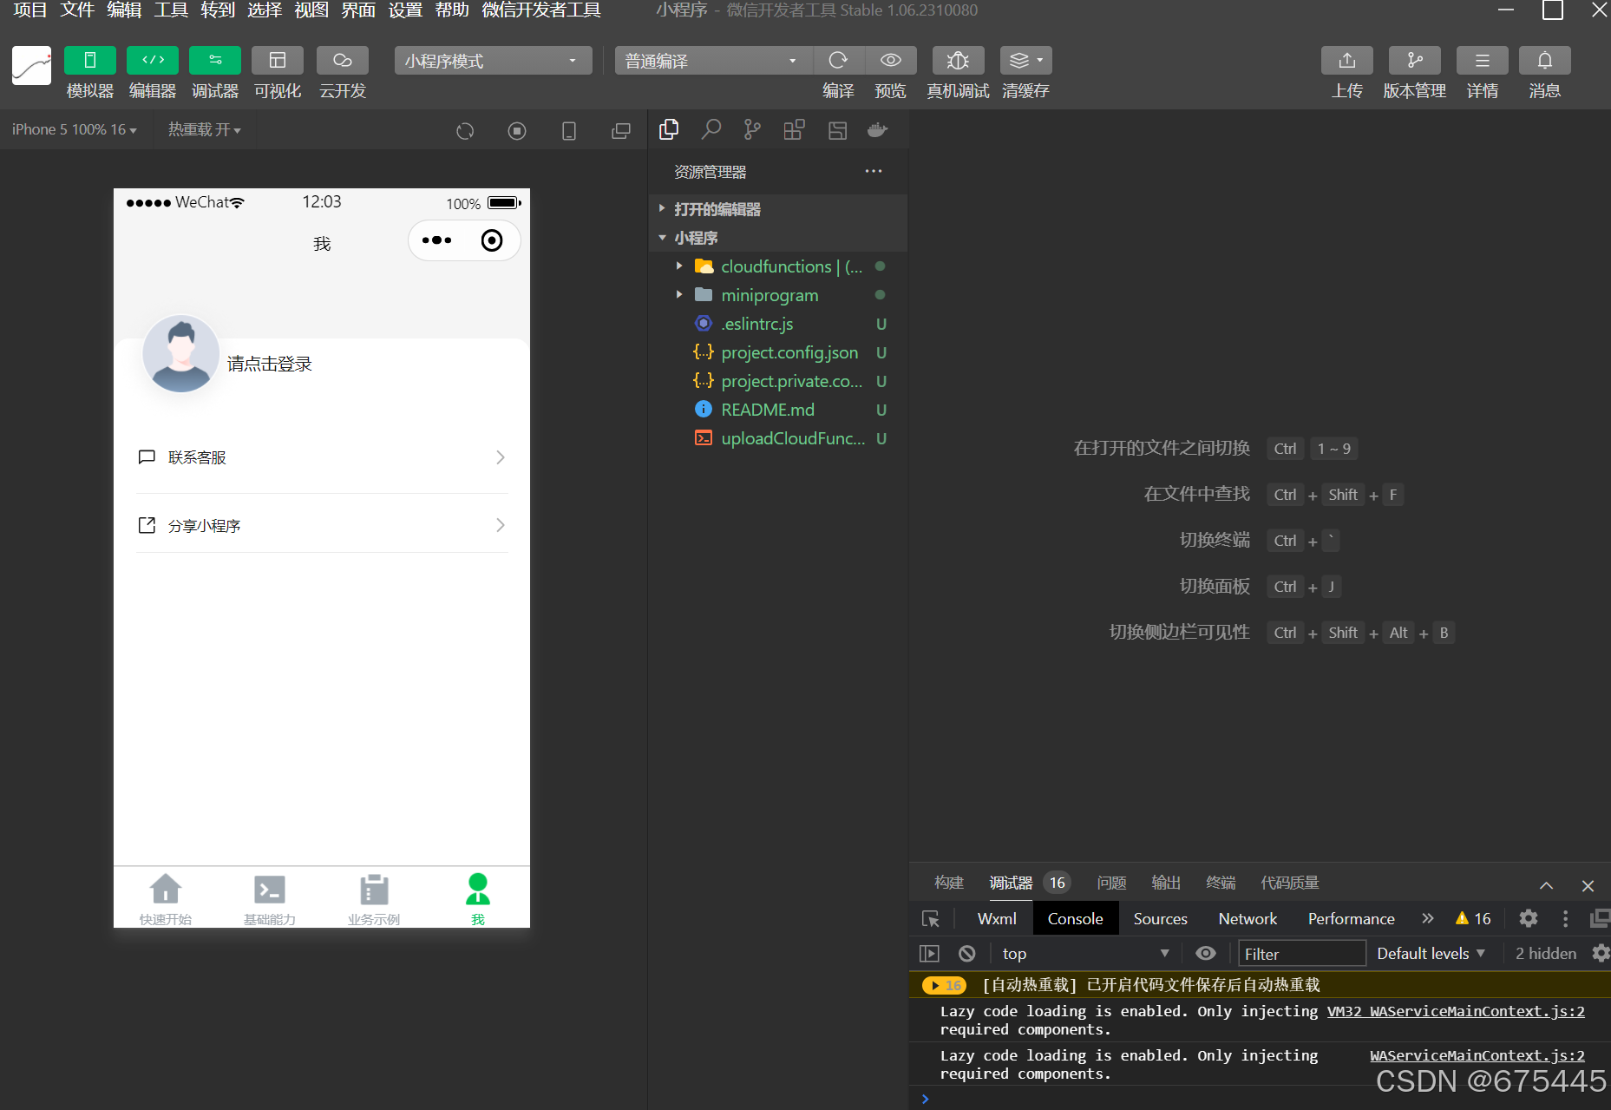Switch to the Performance tab
1611x1110 pixels.
(x=1352, y=918)
